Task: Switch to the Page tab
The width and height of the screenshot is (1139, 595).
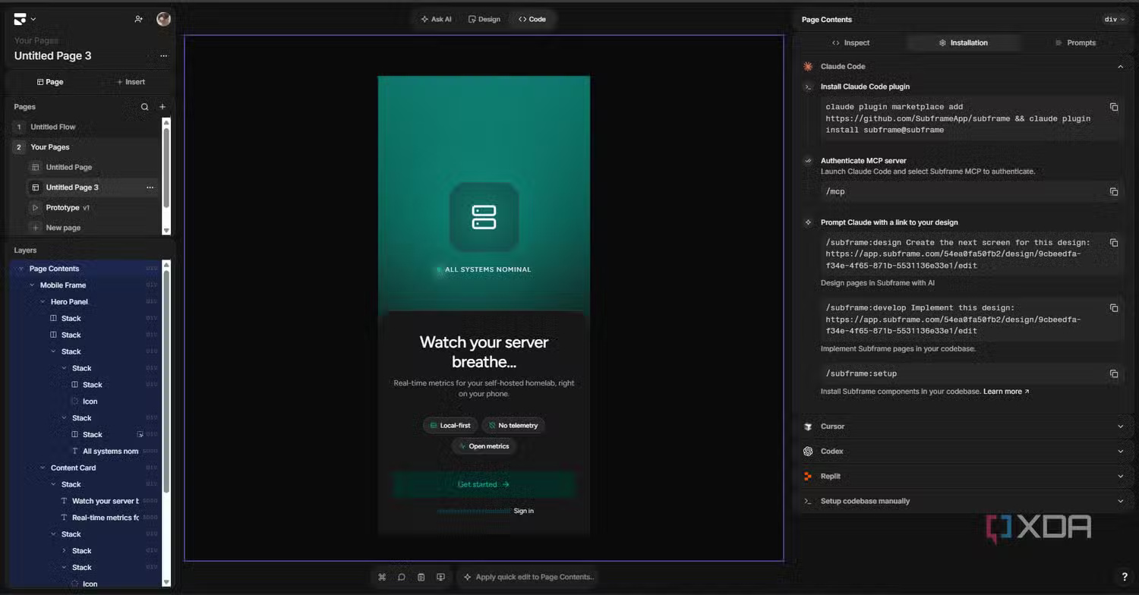Action: point(50,82)
